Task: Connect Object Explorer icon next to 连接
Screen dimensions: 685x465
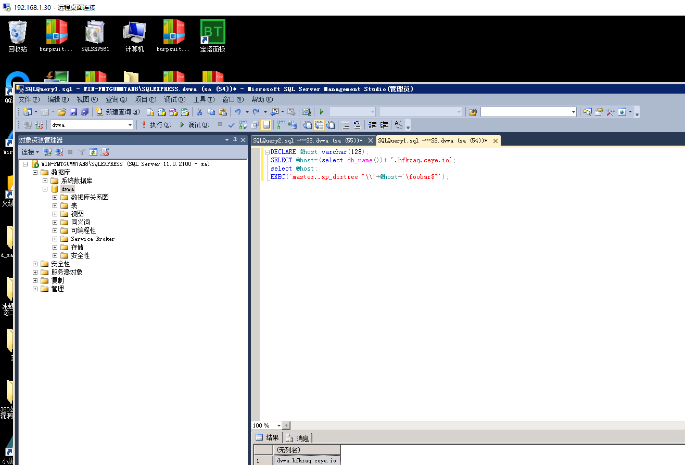Action: [x=47, y=152]
